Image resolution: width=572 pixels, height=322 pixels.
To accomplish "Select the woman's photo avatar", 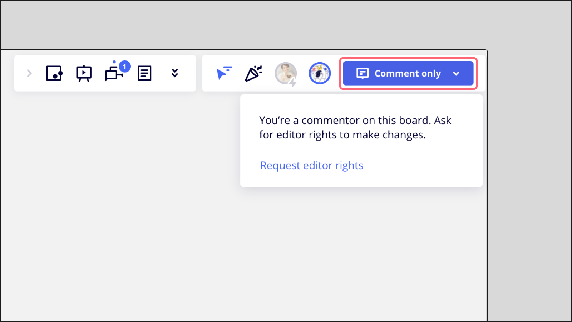I will click(285, 73).
